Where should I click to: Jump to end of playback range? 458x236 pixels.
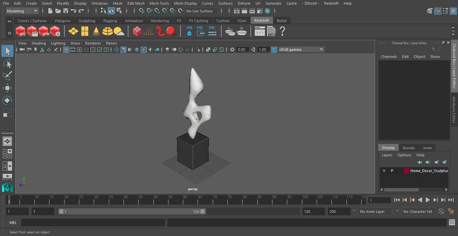click(451, 200)
